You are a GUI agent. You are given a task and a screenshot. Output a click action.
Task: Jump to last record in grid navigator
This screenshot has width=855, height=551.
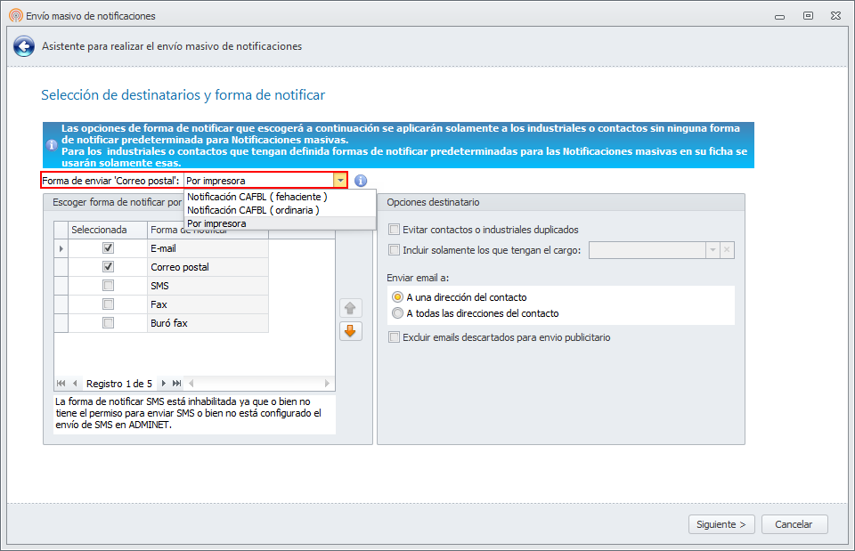[177, 384]
